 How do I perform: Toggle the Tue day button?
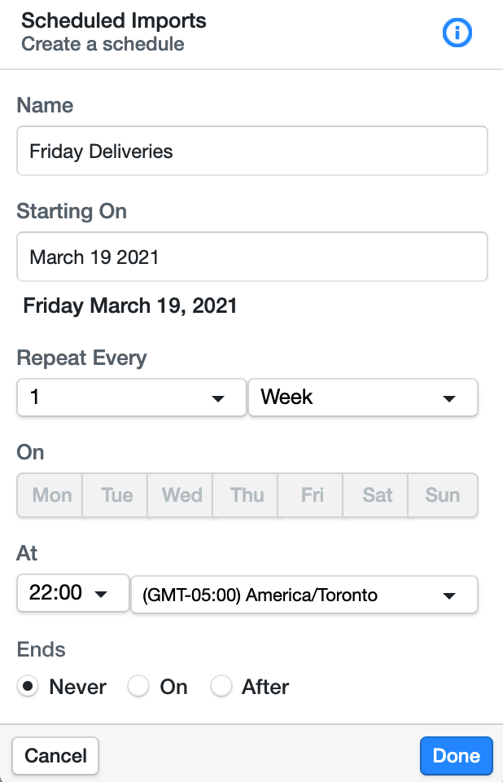tap(117, 495)
